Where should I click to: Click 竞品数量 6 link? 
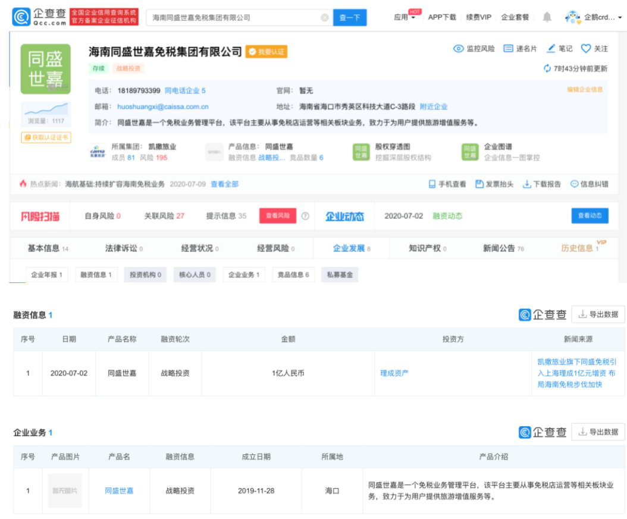(307, 158)
